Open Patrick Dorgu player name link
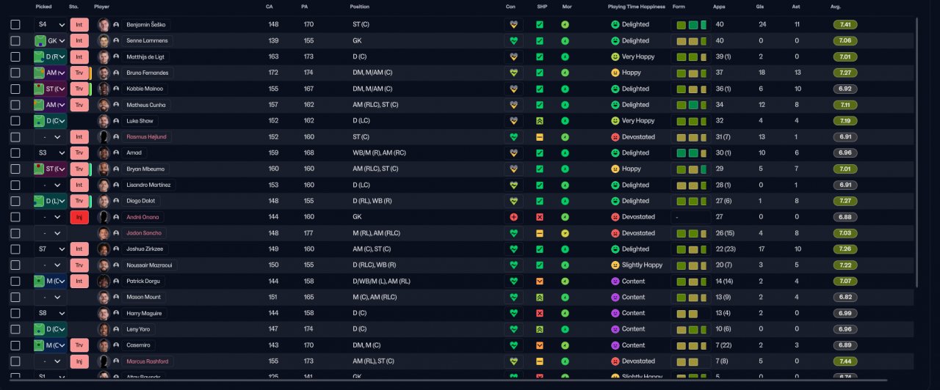The width and height of the screenshot is (940, 390). pos(144,282)
